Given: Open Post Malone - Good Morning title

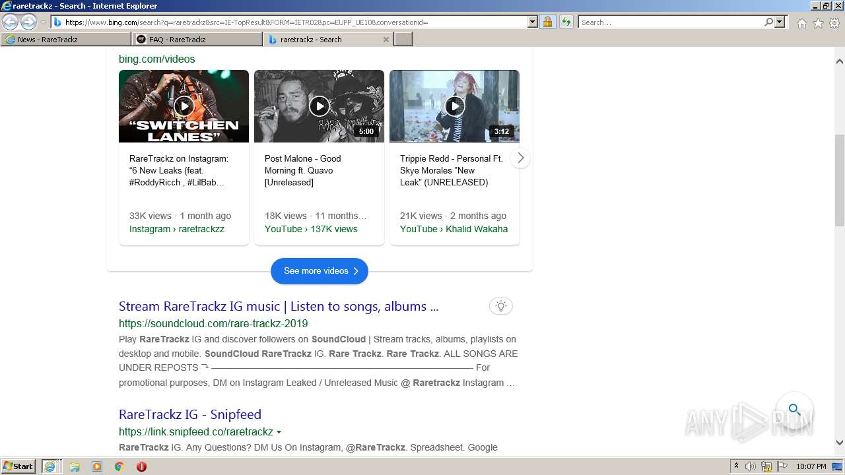Looking at the screenshot, I should 303,170.
